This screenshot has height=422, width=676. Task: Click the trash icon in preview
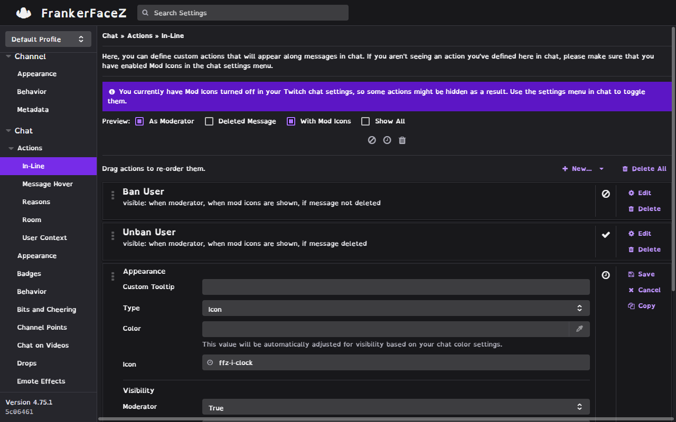tap(402, 140)
